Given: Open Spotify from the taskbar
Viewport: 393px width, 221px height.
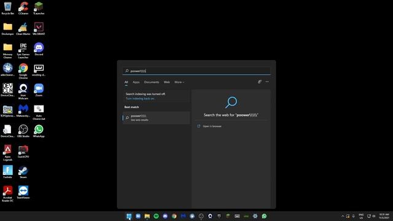Looking at the screenshot, I should point(156,216).
